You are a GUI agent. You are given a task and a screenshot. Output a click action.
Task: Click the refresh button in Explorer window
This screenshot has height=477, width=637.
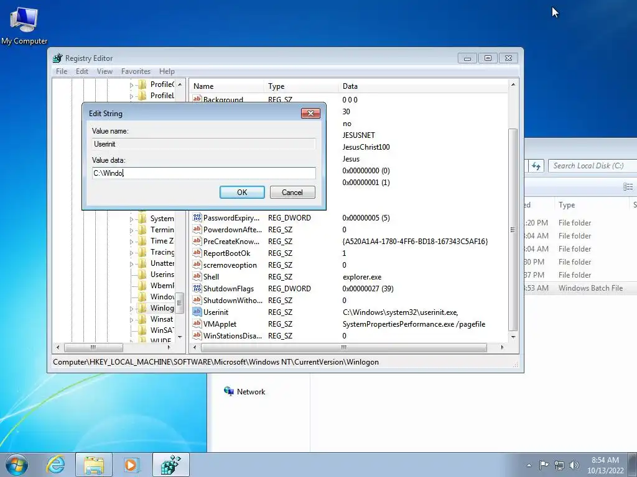click(536, 165)
